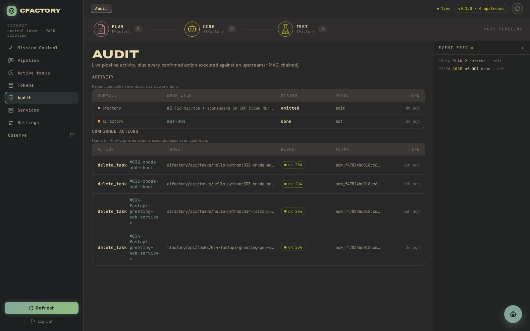This screenshot has width=530, height=331.
Task: Click the Pipeline board icon
Action: click(11, 61)
